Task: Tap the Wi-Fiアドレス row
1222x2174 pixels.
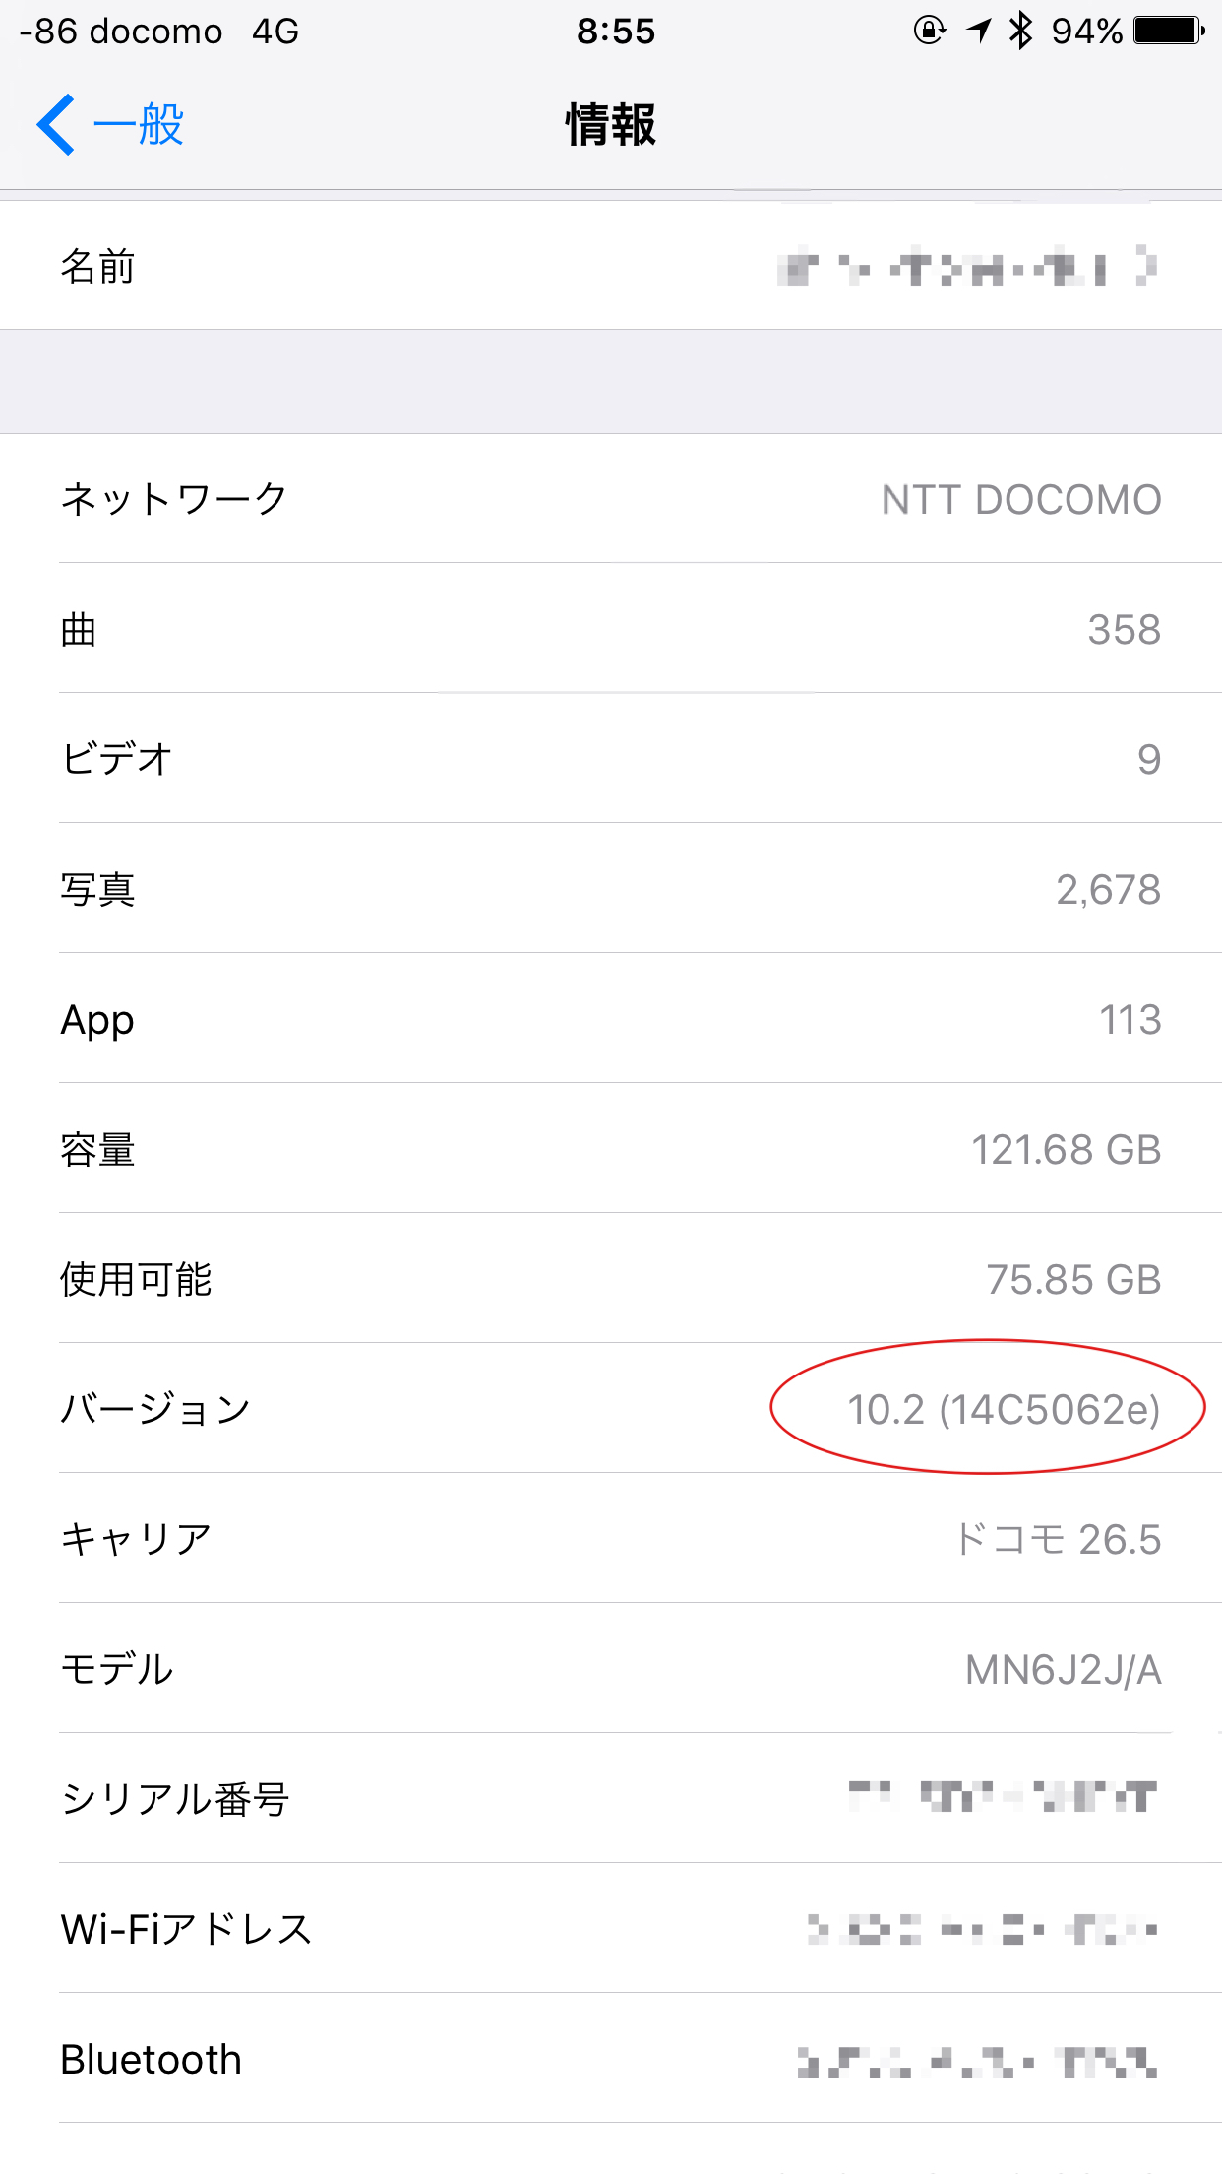Action: (611, 1929)
